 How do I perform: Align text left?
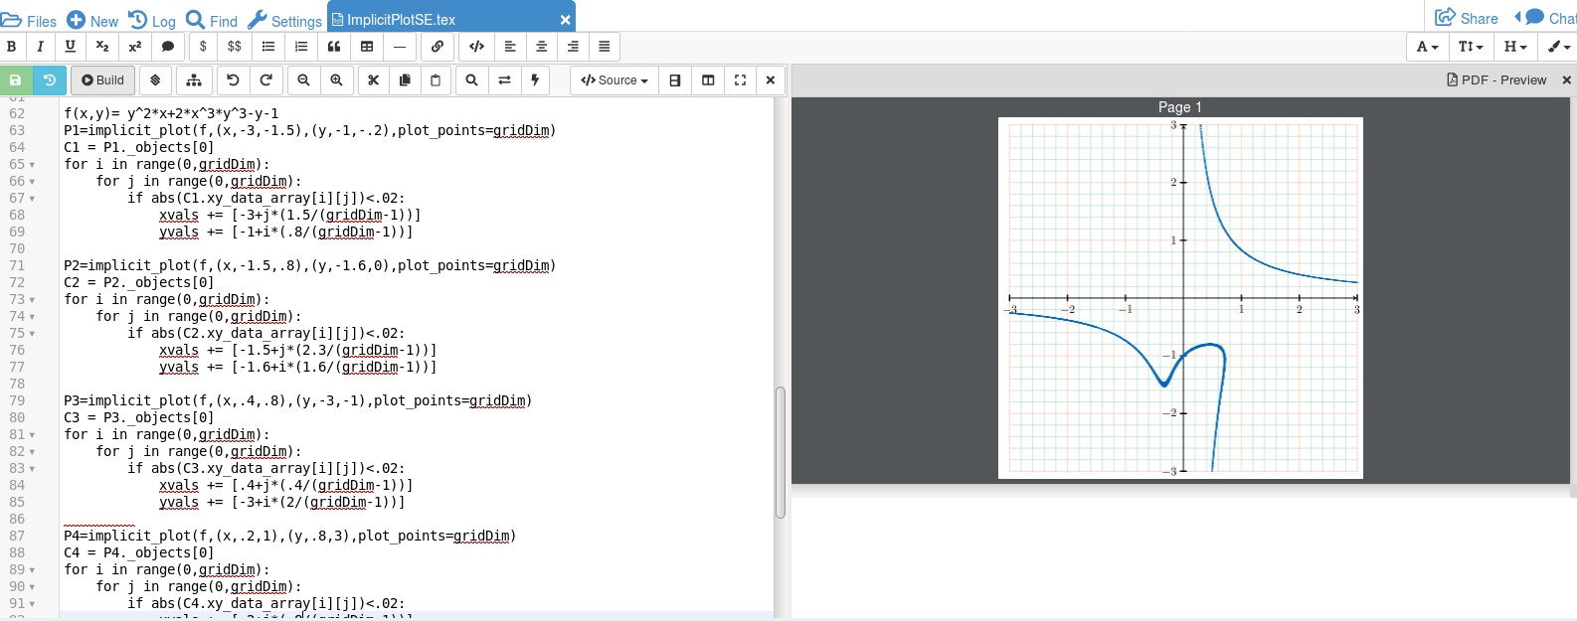pos(510,46)
